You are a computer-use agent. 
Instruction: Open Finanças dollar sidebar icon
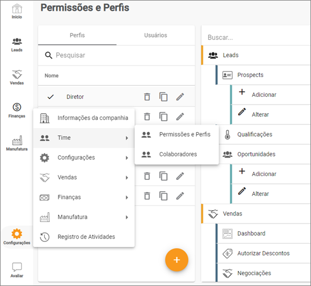17,110
